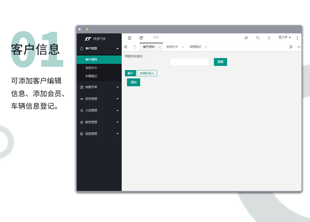Click the 添加 button
The width and height of the screenshot is (310, 222).
[x=133, y=82]
